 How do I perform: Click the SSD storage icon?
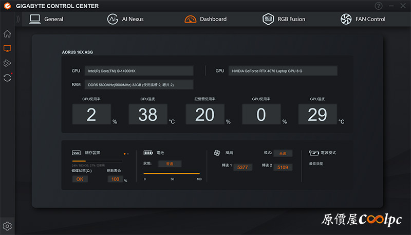coord(76,153)
